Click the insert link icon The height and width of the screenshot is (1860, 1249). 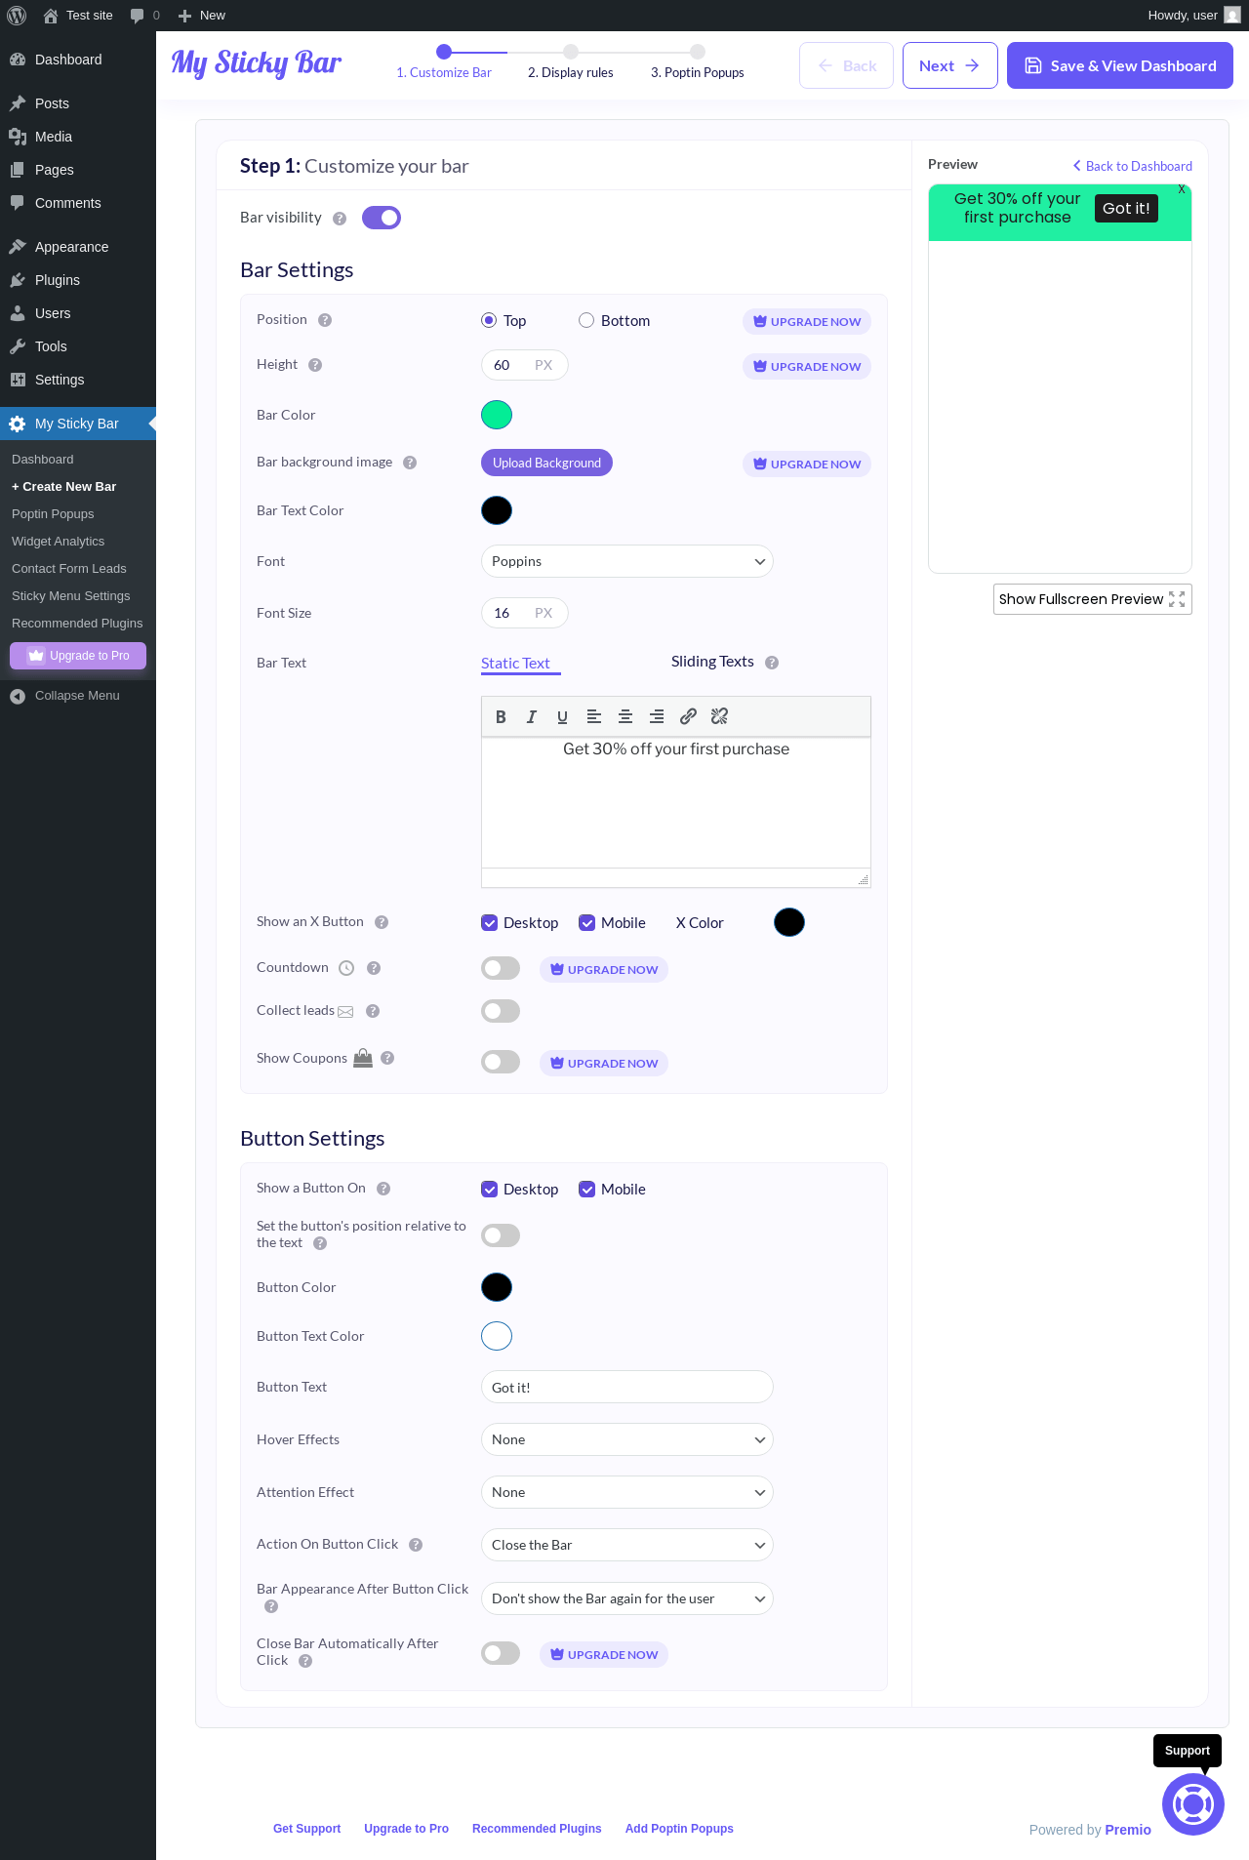[x=688, y=716]
